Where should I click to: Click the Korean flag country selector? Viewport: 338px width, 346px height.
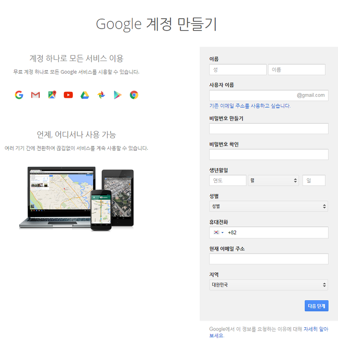pos(218,232)
